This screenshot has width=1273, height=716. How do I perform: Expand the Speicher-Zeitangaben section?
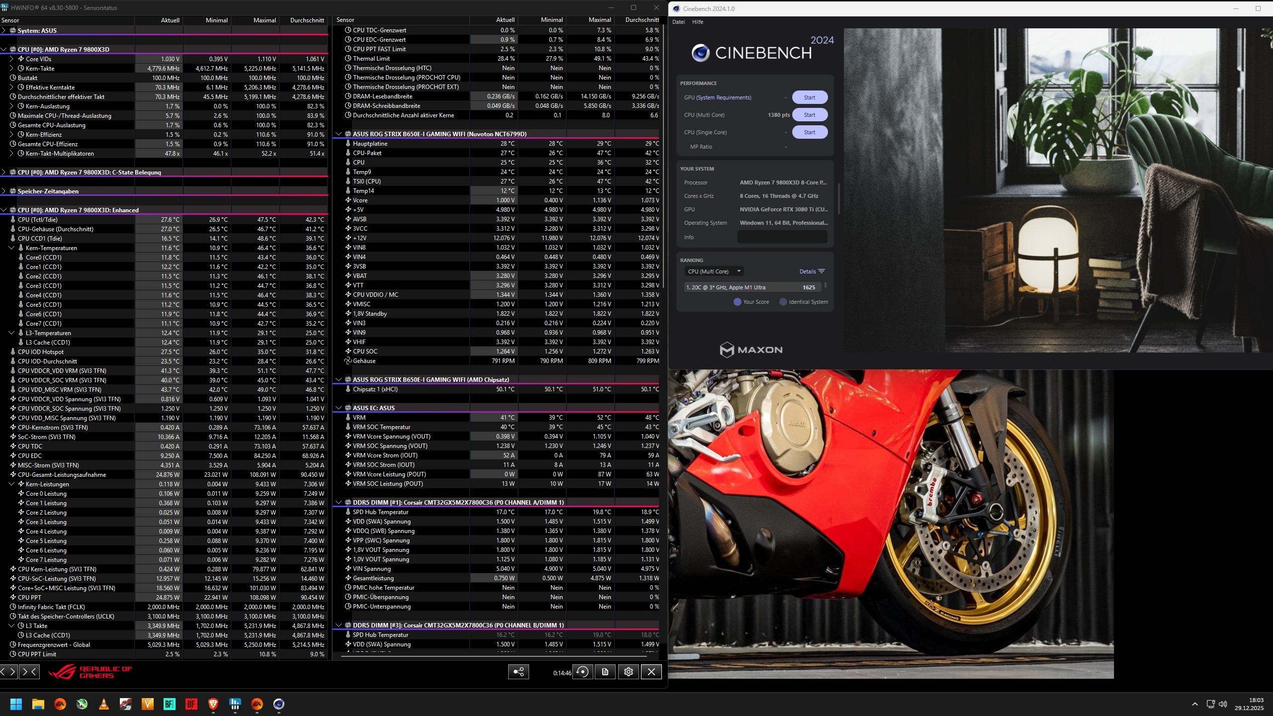tap(4, 191)
